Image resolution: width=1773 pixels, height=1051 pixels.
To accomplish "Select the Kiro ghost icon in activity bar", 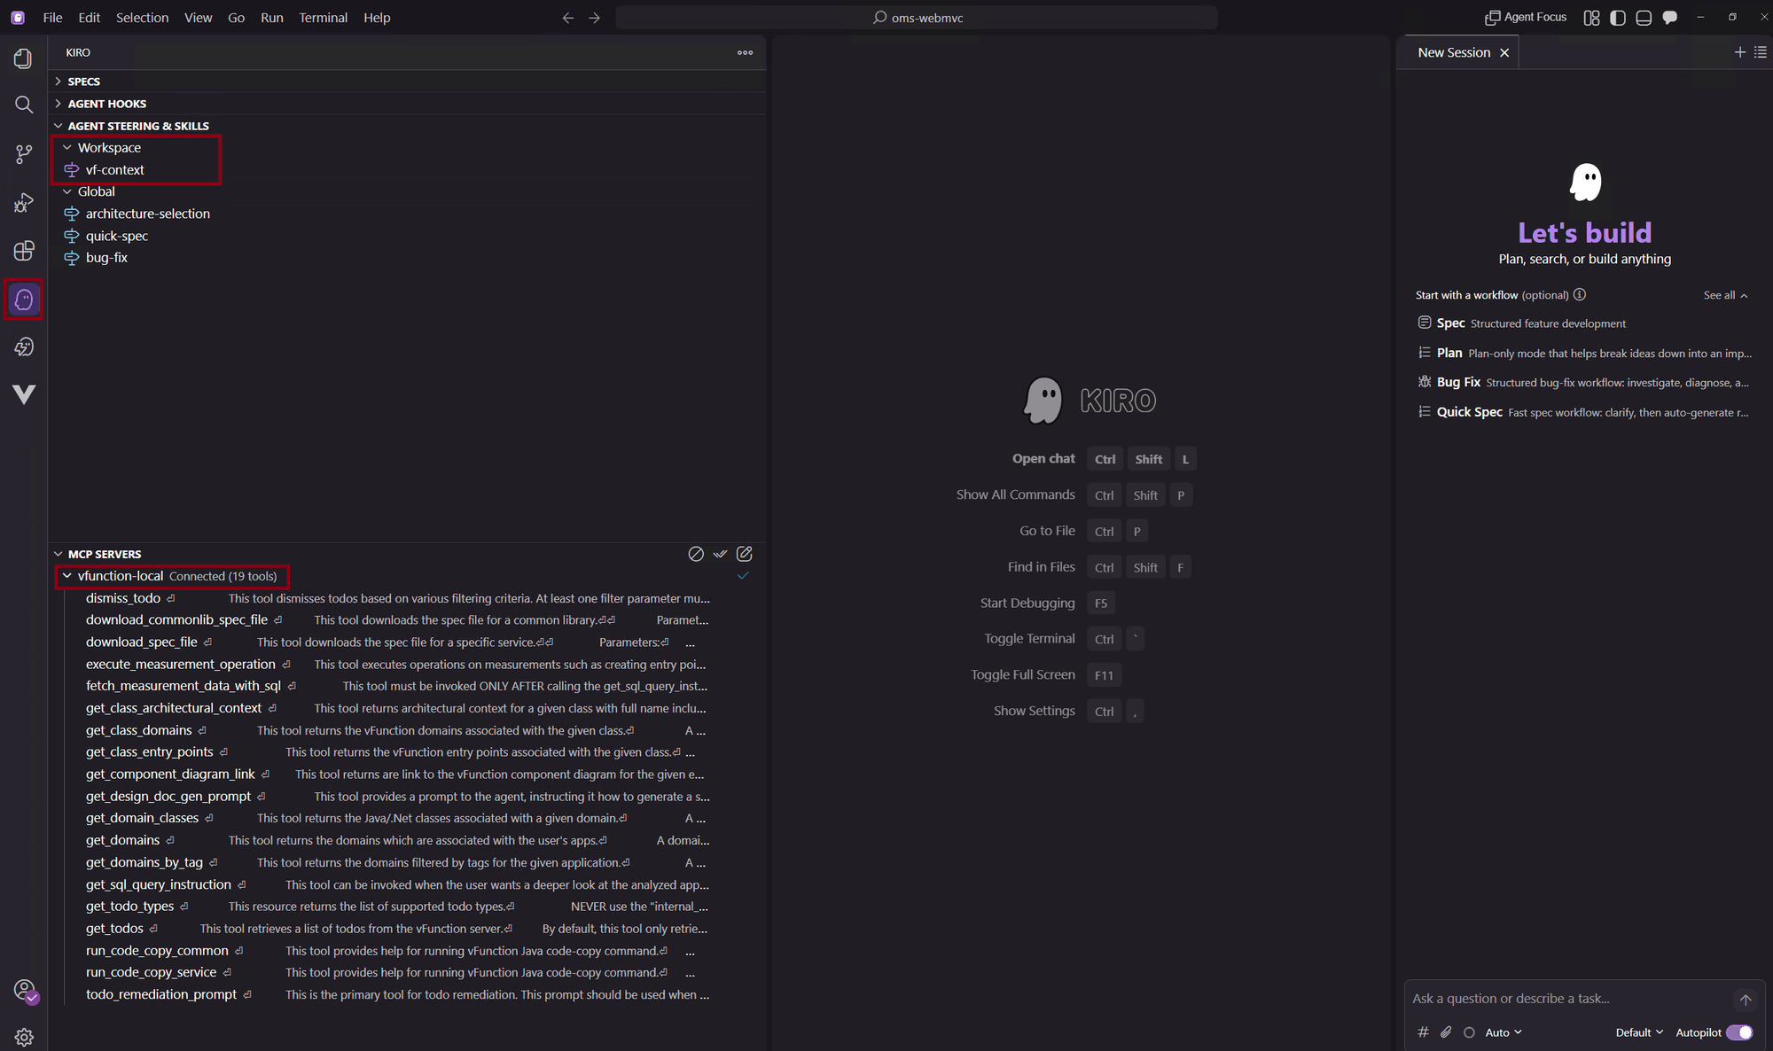I will click(24, 300).
